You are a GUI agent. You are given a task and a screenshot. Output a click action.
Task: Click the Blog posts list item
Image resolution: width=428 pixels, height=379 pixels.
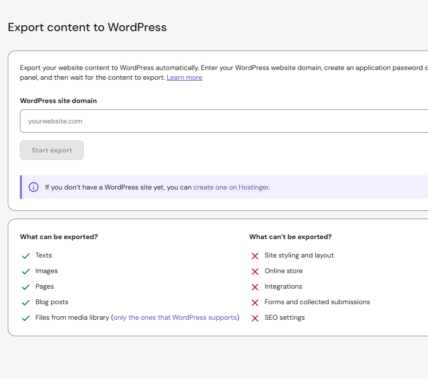pos(52,302)
